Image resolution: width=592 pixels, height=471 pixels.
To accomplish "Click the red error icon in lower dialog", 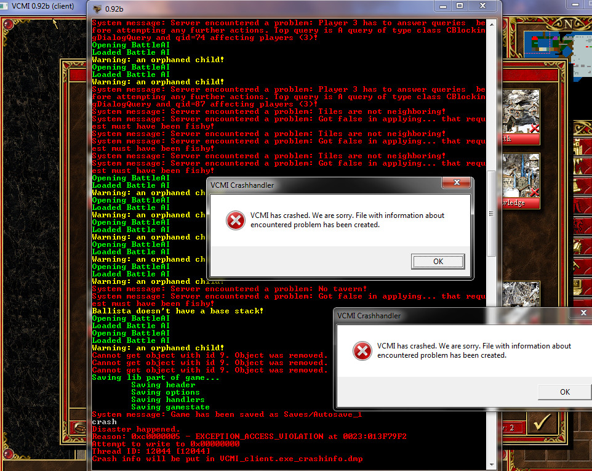I will tap(362, 351).
